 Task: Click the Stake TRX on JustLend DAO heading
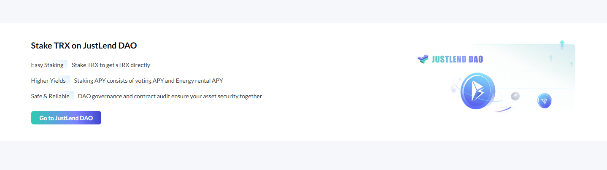[x=84, y=46]
